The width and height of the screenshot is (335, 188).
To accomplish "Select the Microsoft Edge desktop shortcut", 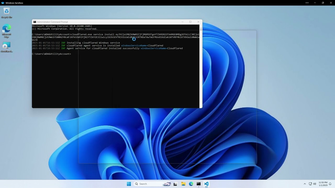I will [x=7, y=31].
